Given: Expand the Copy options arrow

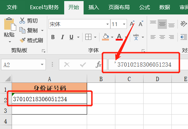Looking at the screenshot, I should click(x=42, y=30).
